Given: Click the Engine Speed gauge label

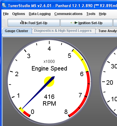Looking at the screenshot, I should (49, 68).
